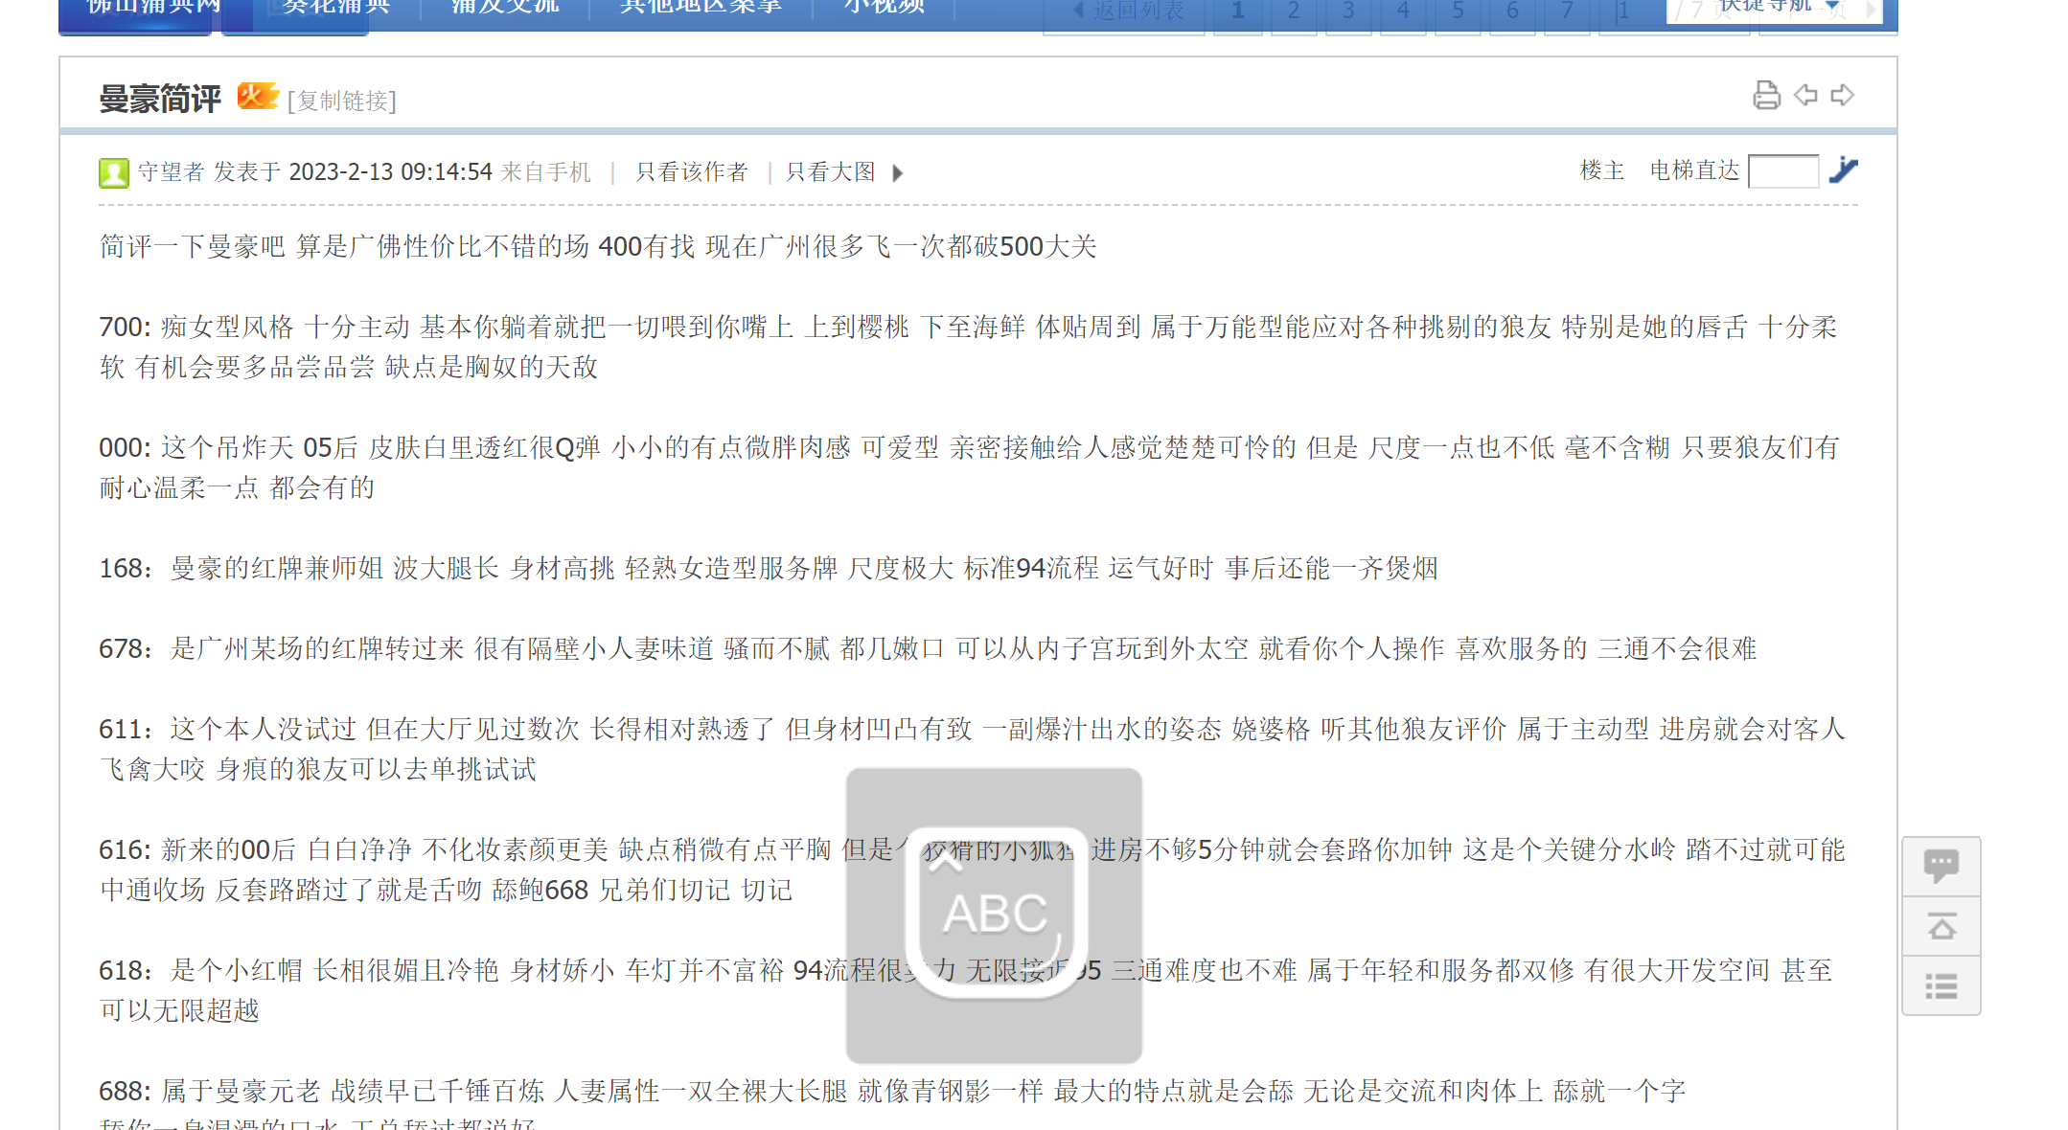Image resolution: width=2068 pixels, height=1130 pixels.
Task: Select the 小视频 nav tab
Action: click(884, 10)
